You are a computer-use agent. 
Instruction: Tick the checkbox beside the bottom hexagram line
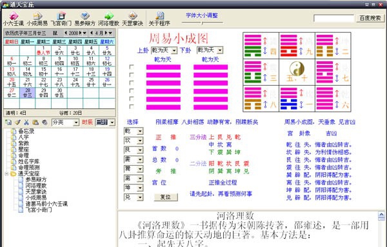pos(132,106)
